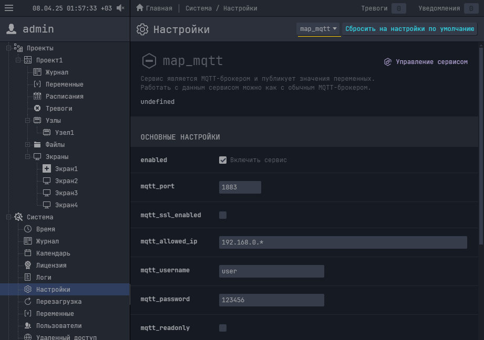Tick the mqtt_readonly checkbox
Screen dimensions: 484x340
point(223,328)
